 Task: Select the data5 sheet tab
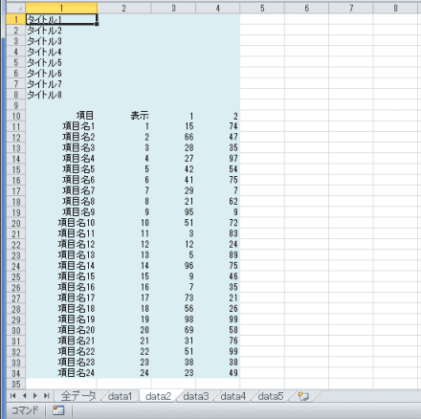coord(271,396)
